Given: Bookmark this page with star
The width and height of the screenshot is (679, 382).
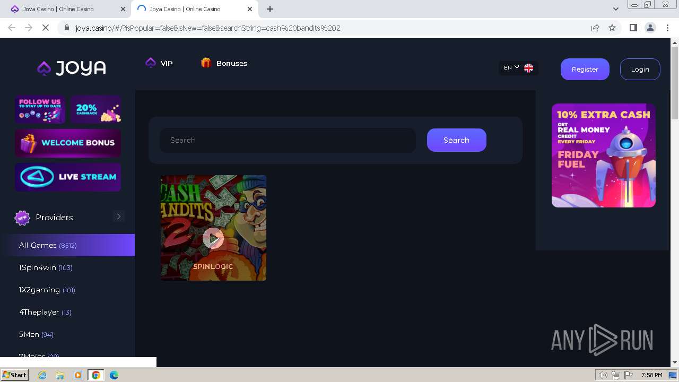Looking at the screenshot, I should (612, 28).
